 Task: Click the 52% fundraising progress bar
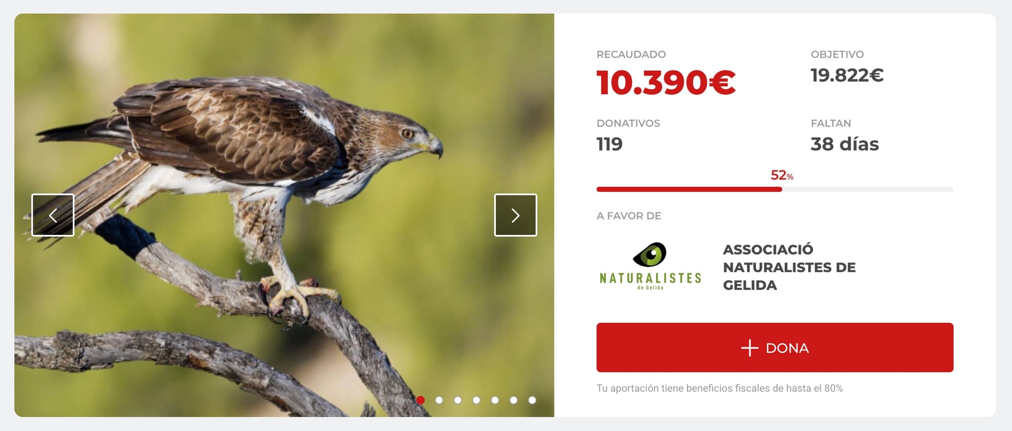click(775, 189)
